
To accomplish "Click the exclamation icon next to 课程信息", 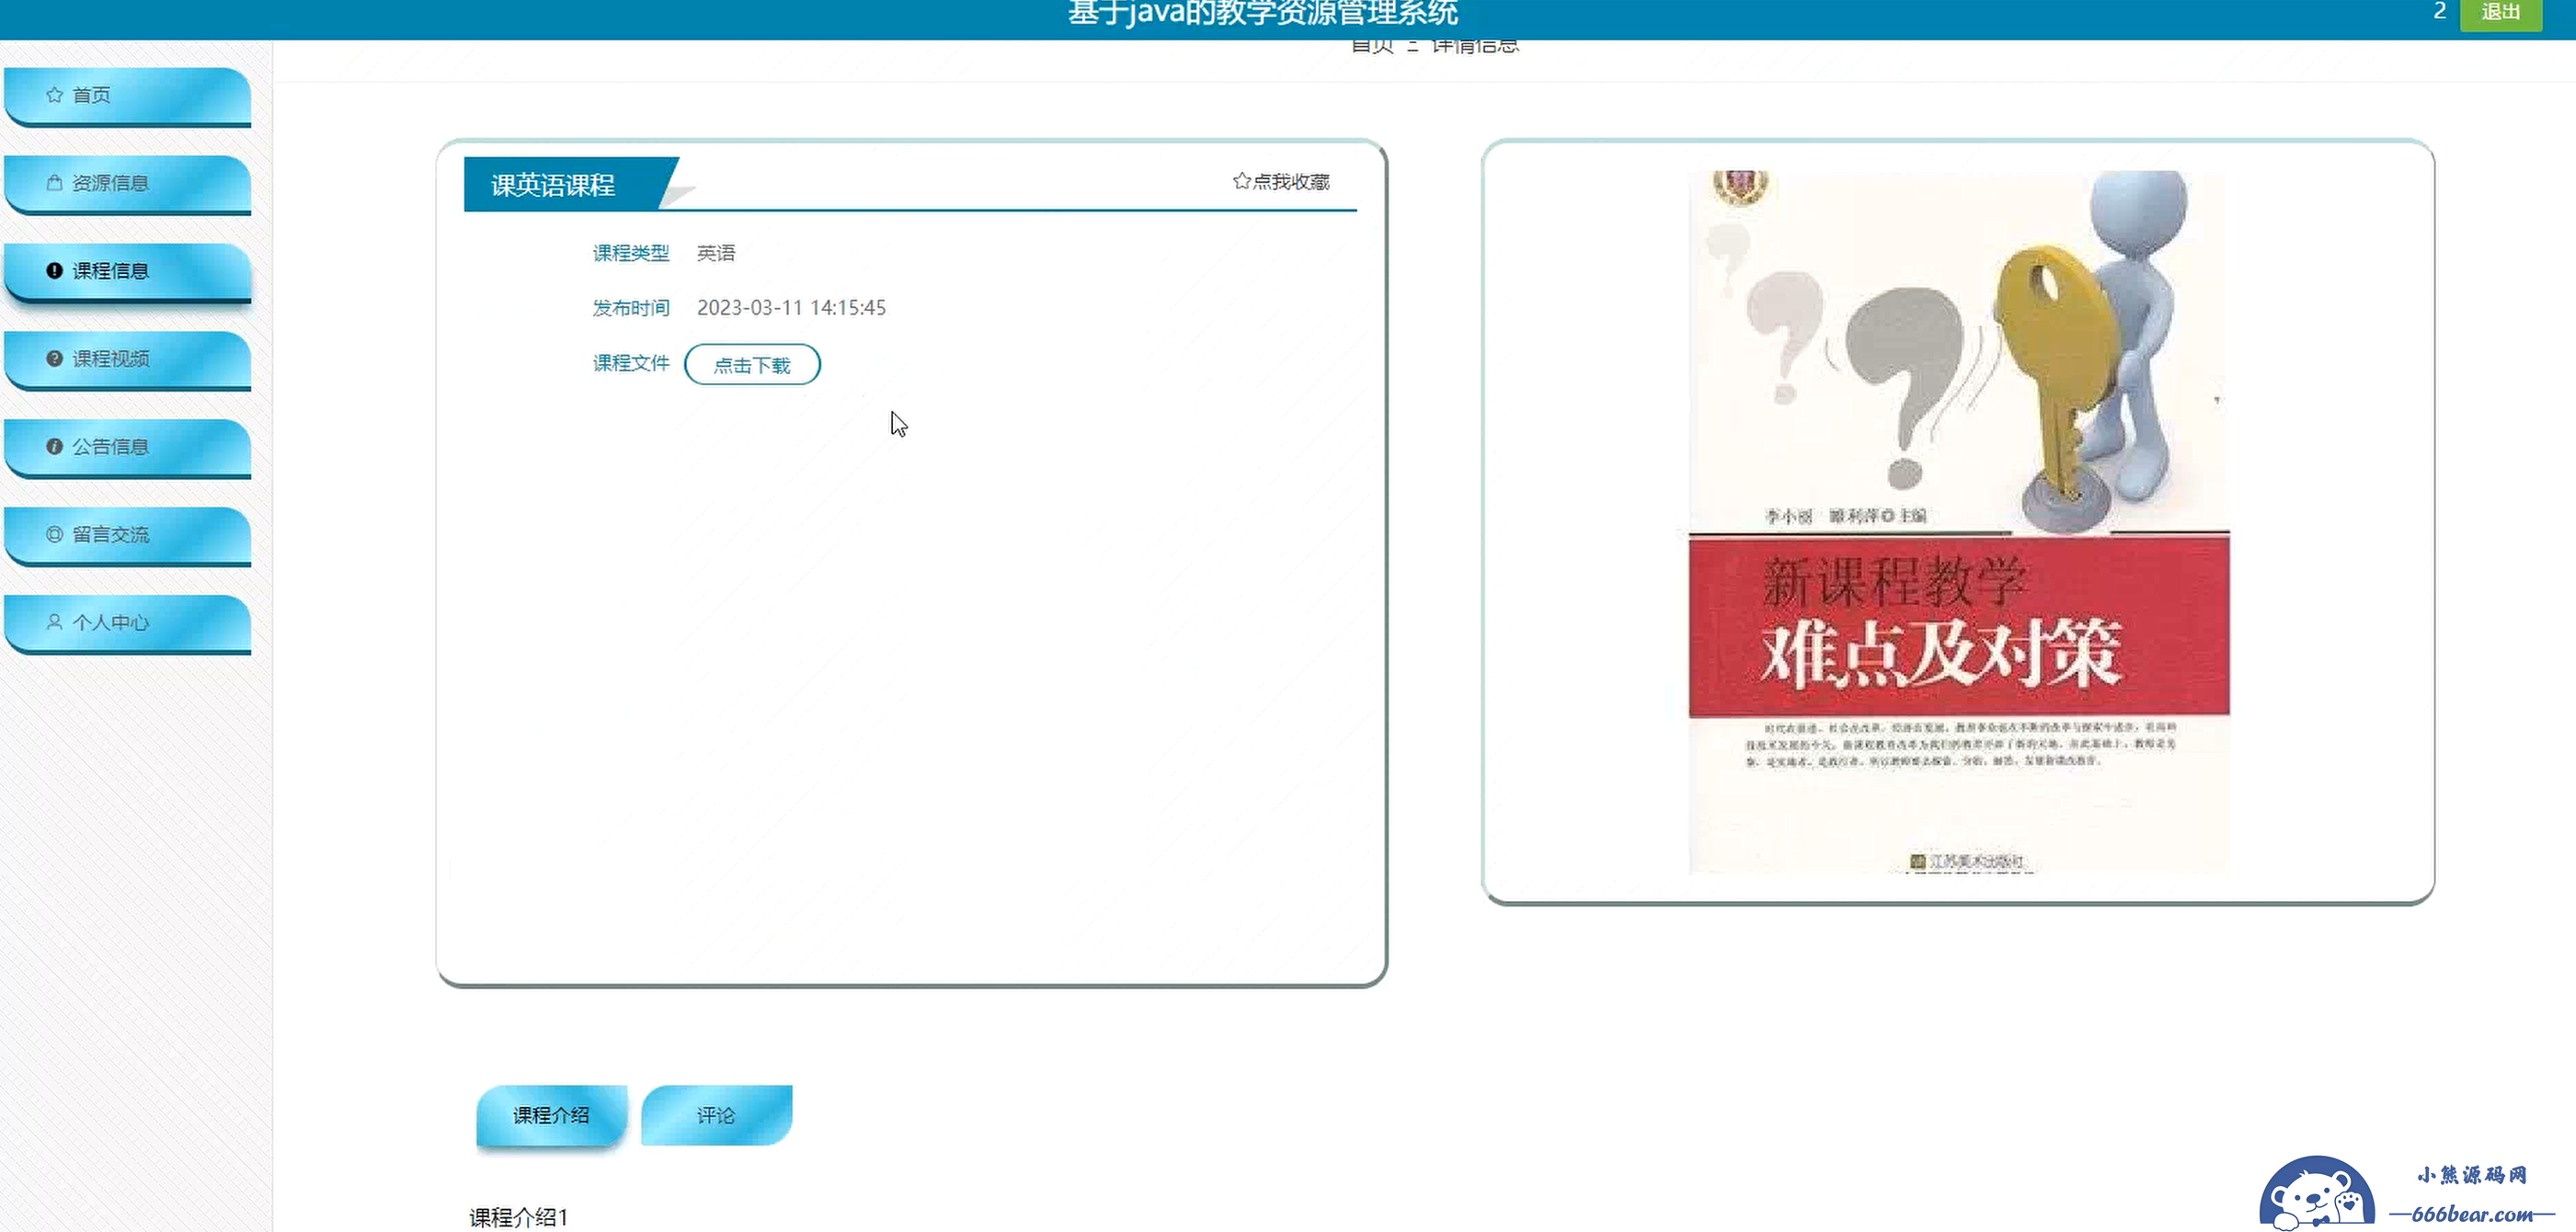I will pos(54,271).
